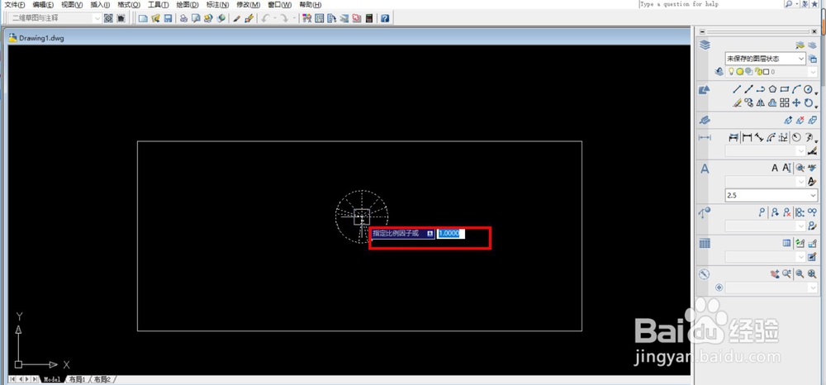Open the 绘图(D) menu
826x385 pixels.
188,4
